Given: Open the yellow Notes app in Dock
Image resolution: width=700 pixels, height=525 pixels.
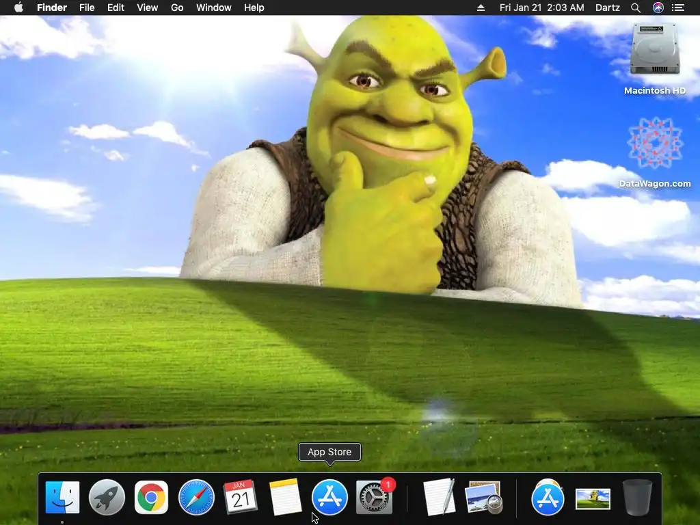Looking at the screenshot, I should 285,497.
